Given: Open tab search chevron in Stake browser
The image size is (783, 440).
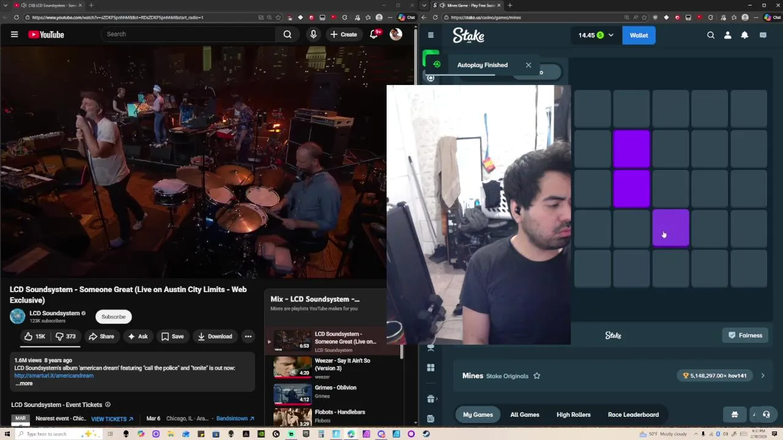Looking at the screenshot, I should [x=425, y=5].
